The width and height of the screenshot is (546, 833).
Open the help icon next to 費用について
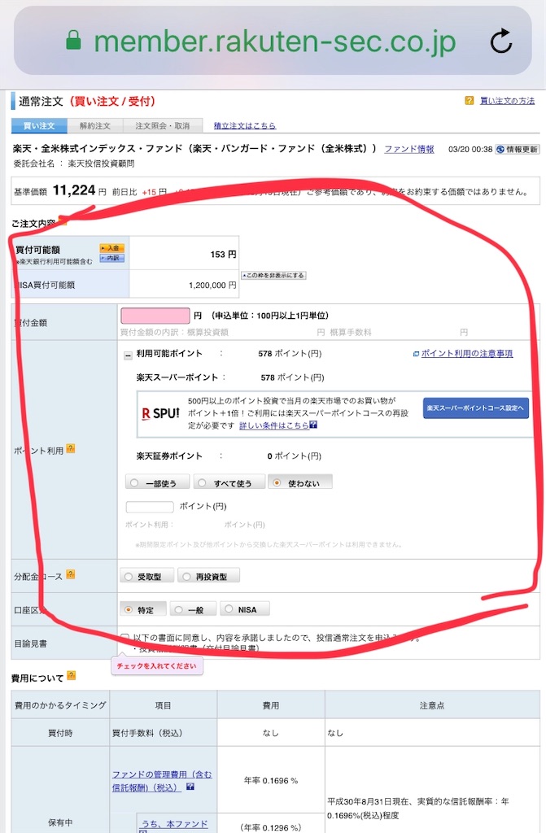pos(72,676)
